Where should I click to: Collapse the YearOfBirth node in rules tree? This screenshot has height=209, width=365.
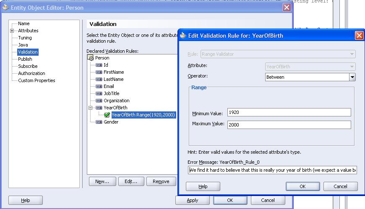point(90,108)
